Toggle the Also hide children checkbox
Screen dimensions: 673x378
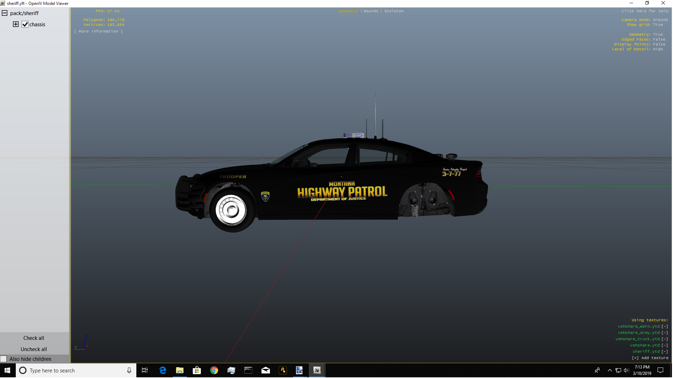point(4,359)
